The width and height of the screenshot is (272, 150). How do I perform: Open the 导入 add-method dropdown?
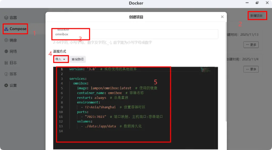click(60, 59)
